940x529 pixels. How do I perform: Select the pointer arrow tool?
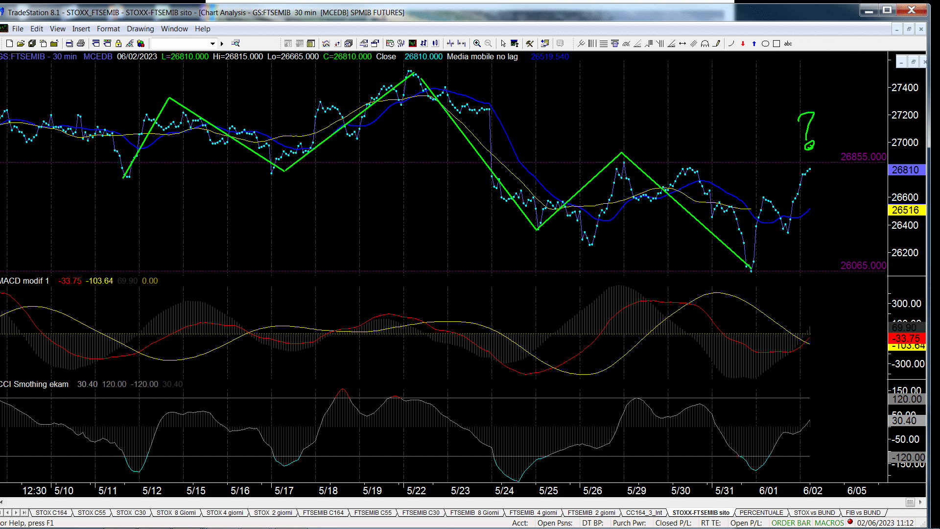[503, 44]
